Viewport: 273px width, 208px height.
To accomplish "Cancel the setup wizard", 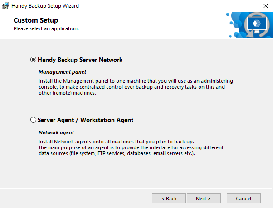I will click(243, 198).
